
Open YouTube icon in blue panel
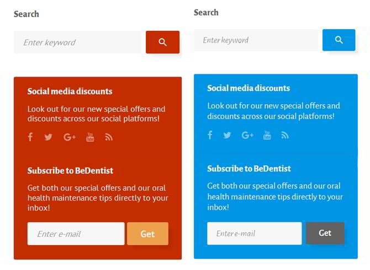click(x=267, y=135)
